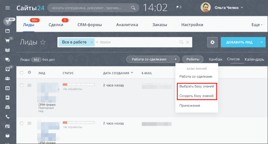The image size is (268, 144).
Task: Remove the 'Все в работе' filter chip
Action: pos(92,42)
